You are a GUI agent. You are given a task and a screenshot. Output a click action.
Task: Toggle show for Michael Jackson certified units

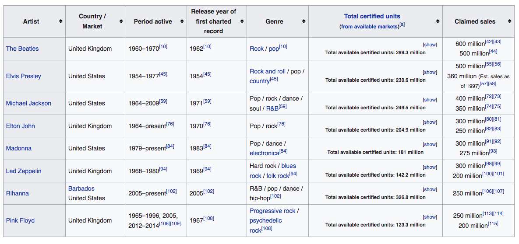click(430, 100)
